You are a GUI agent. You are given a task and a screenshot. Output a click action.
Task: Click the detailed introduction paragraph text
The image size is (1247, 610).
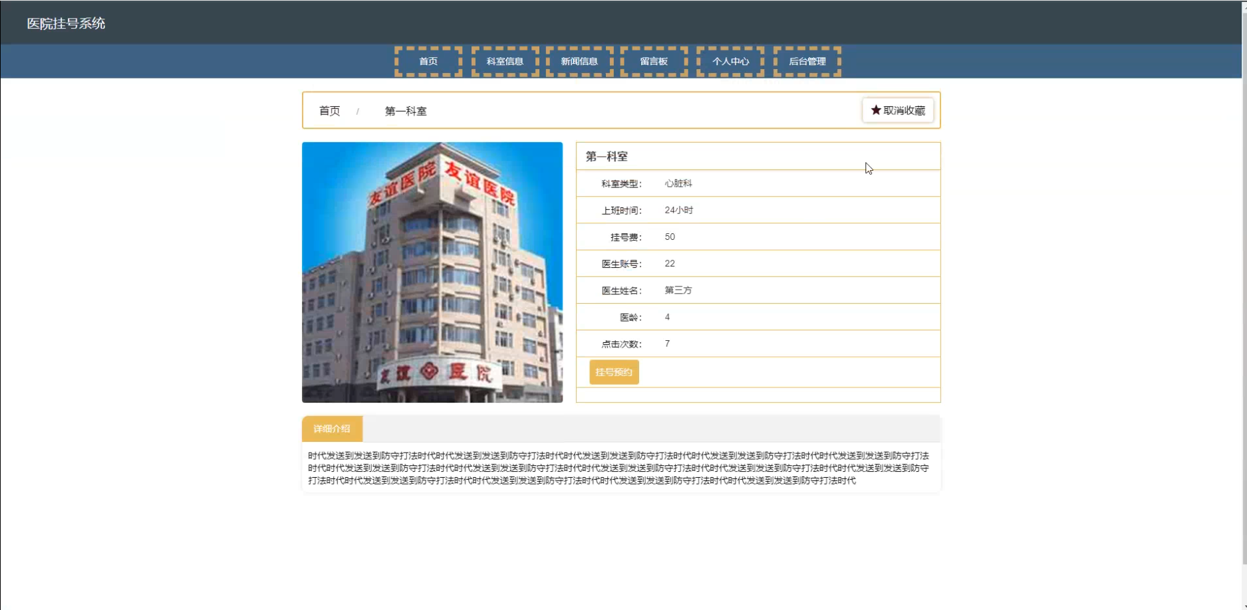pyautogui.click(x=619, y=468)
